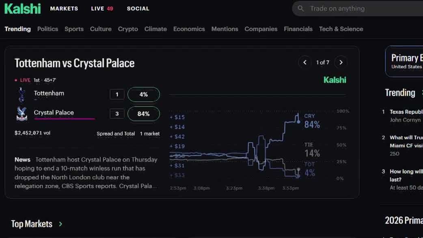The image size is (423, 238).
Task: Click the left carousel arrow on the market card
Action: pyautogui.click(x=305, y=62)
